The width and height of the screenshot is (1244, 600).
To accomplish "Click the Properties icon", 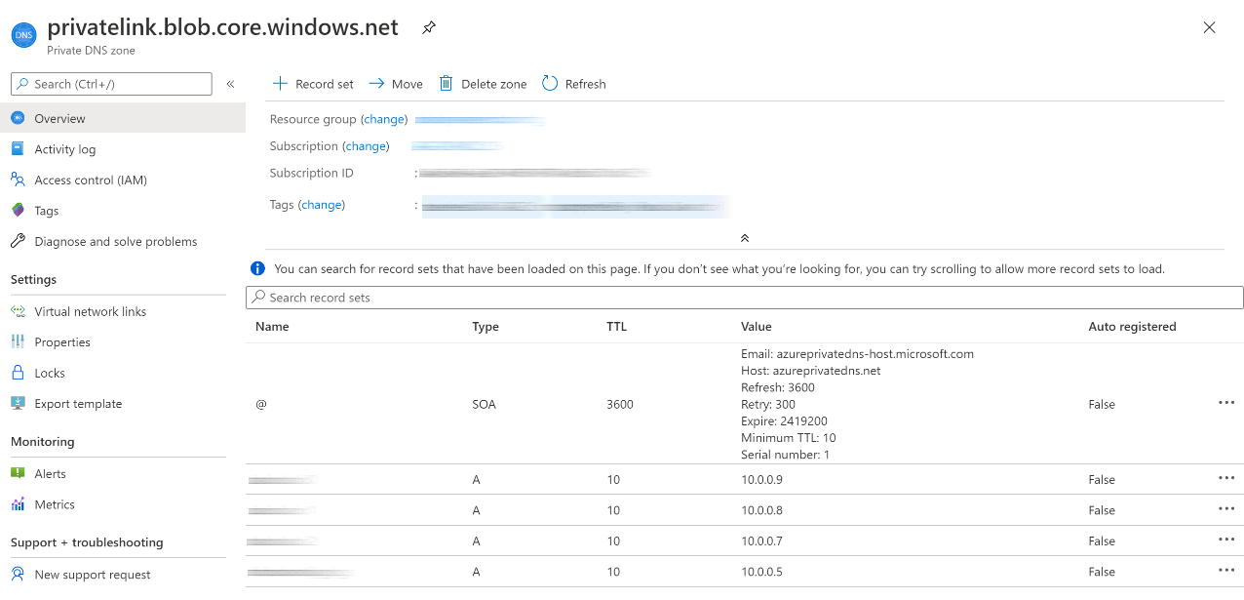I will pyautogui.click(x=18, y=341).
